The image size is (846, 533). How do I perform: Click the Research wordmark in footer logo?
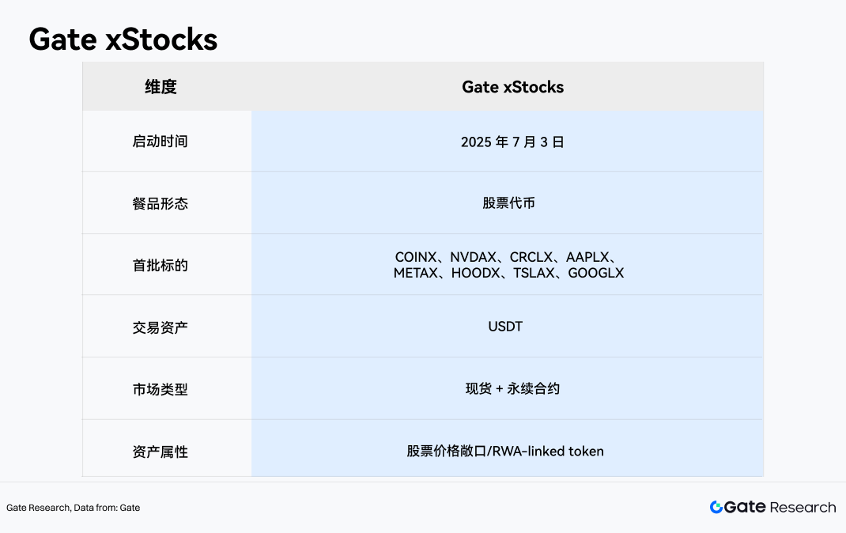(x=803, y=508)
